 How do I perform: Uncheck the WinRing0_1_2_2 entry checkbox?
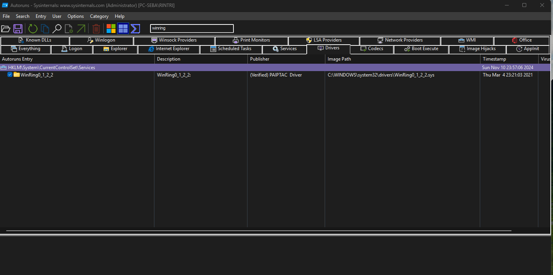pyautogui.click(x=10, y=75)
